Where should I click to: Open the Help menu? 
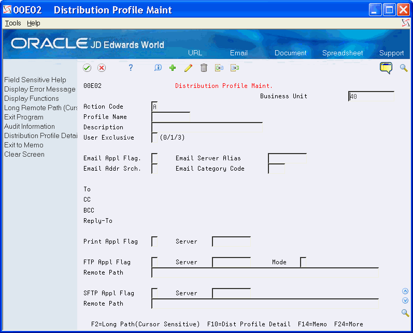(34, 23)
